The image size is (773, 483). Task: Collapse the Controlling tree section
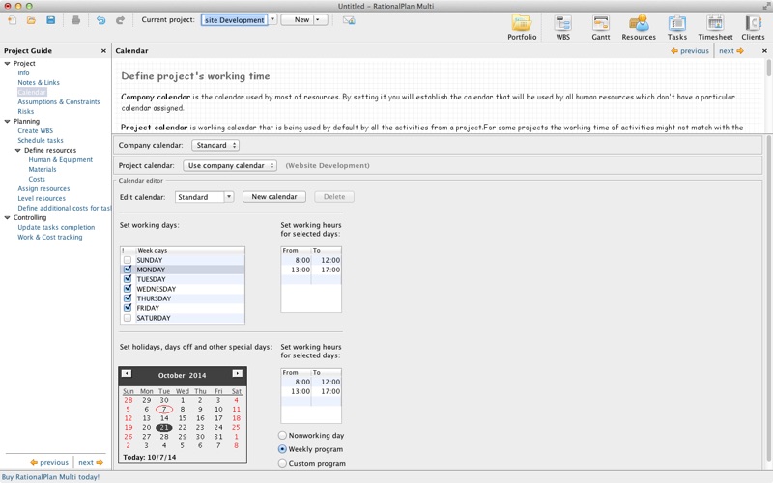(8, 218)
